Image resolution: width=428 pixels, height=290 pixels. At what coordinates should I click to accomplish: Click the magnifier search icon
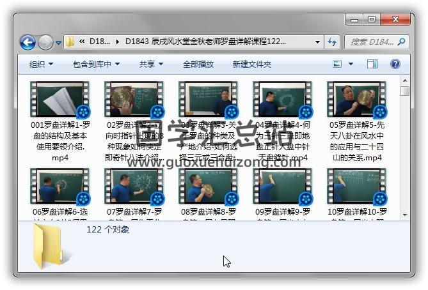pyautogui.click(x=402, y=42)
